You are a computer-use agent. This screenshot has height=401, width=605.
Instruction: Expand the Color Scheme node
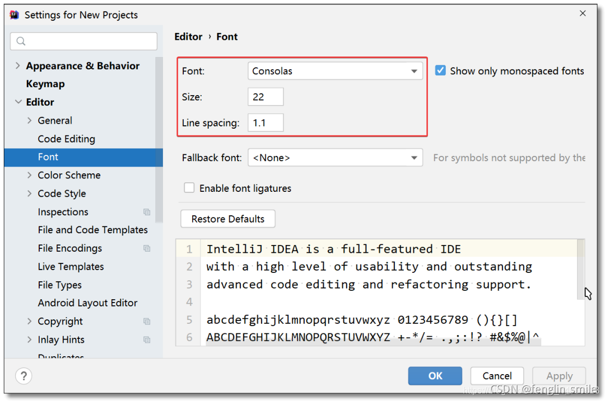[x=29, y=175]
